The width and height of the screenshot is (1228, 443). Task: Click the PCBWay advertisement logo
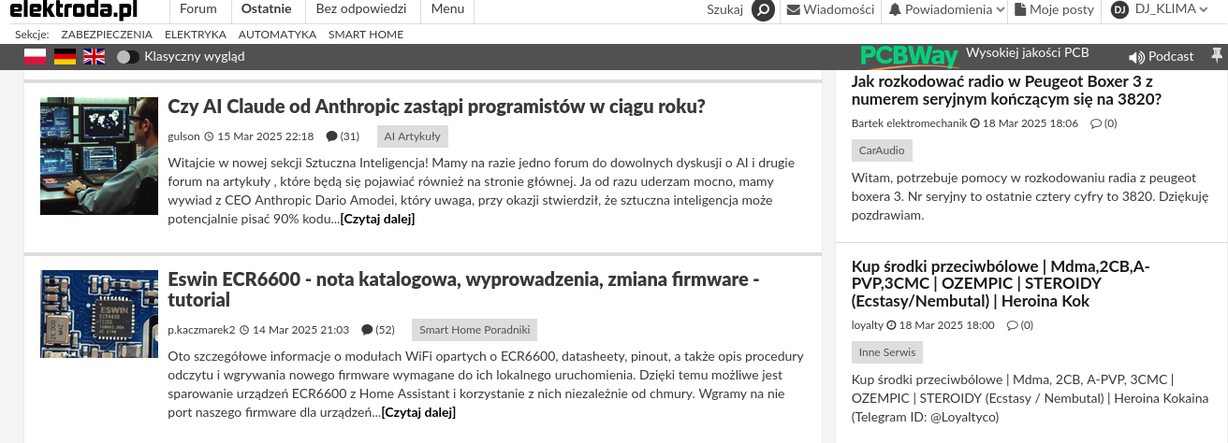(909, 56)
